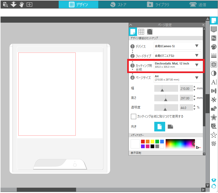Switch to the 送信 tab

coord(198,5)
